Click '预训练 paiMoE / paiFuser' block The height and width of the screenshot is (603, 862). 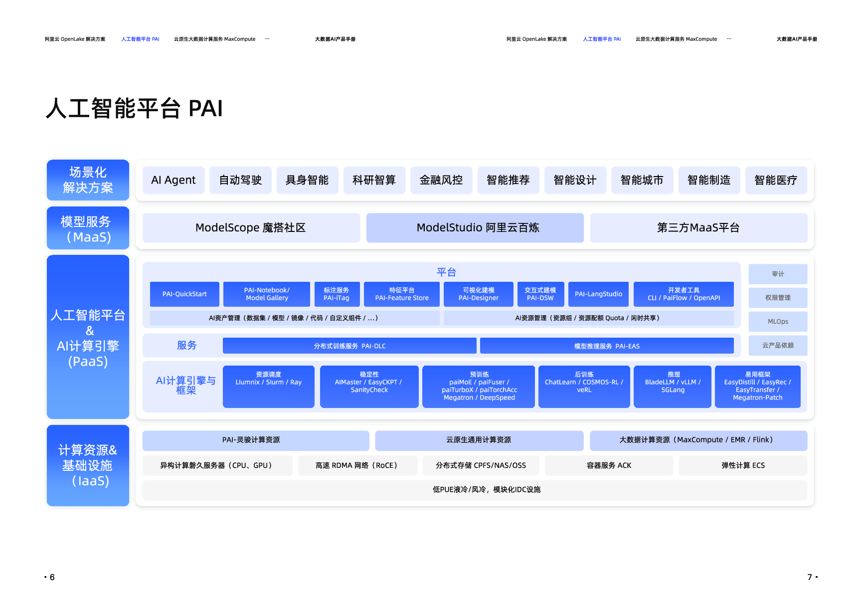(479, 387)
